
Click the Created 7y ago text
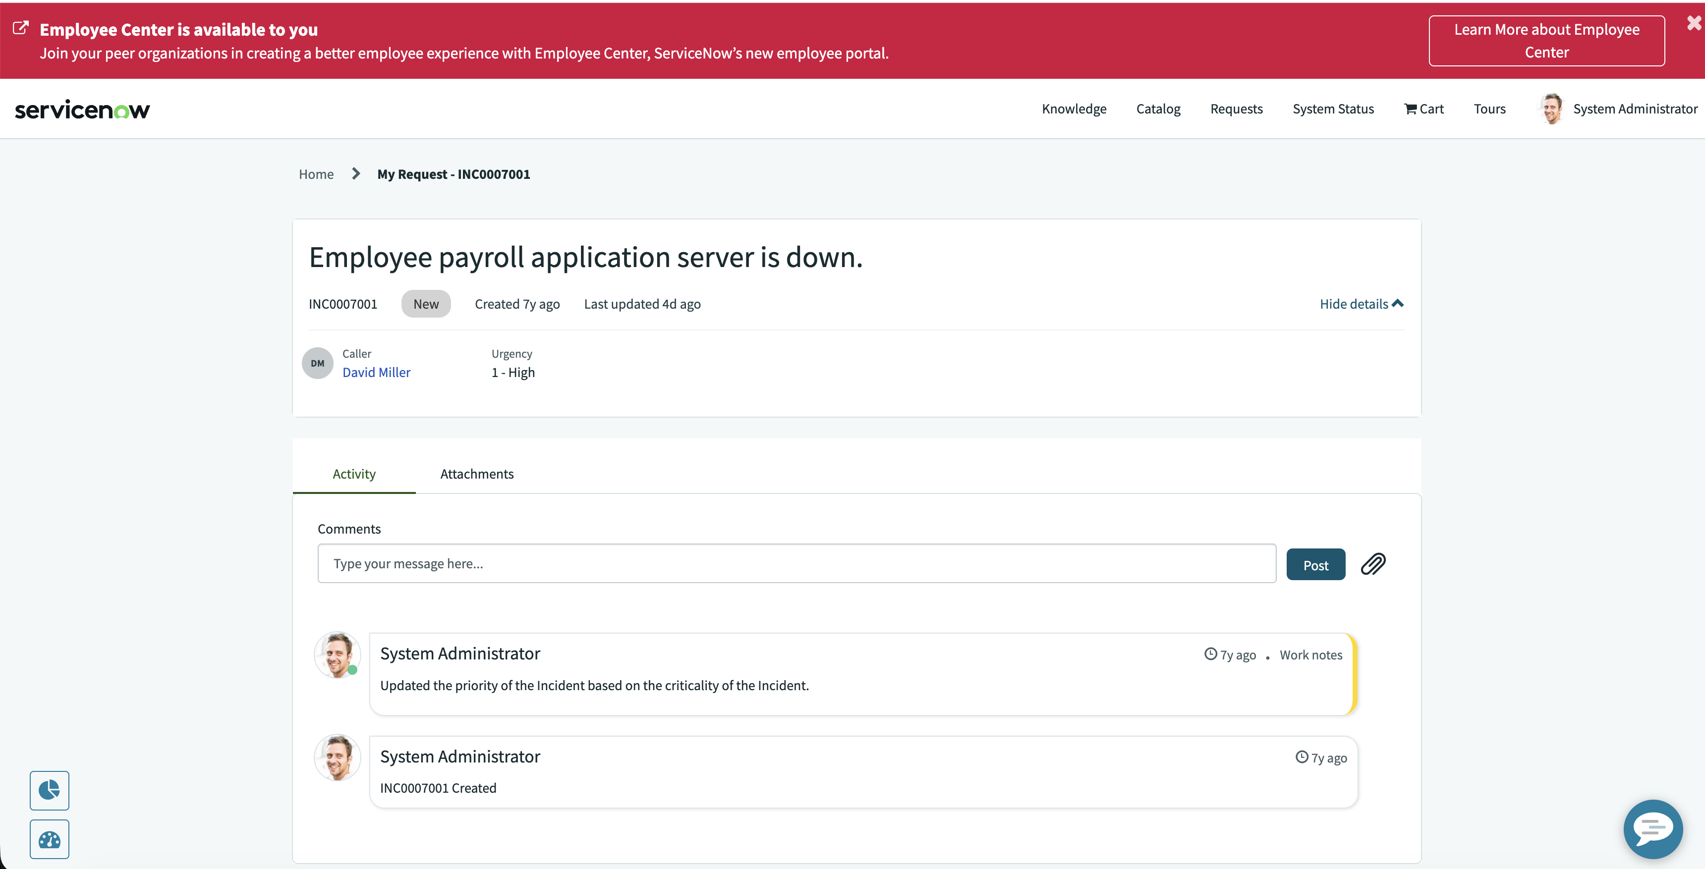point(517,304)
